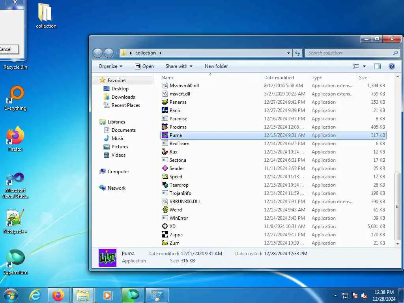
Task: Click the Zum application icon
Action: 165,243
